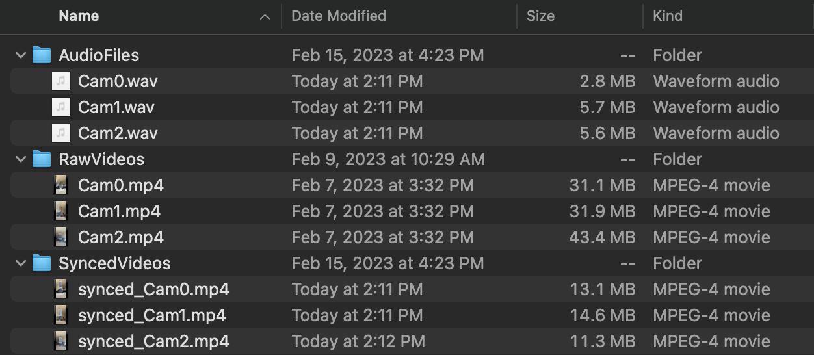This screenshot has width=814, height=355.
Task: Click the SyncedVideos folder icon
Action: pos(42,263)
